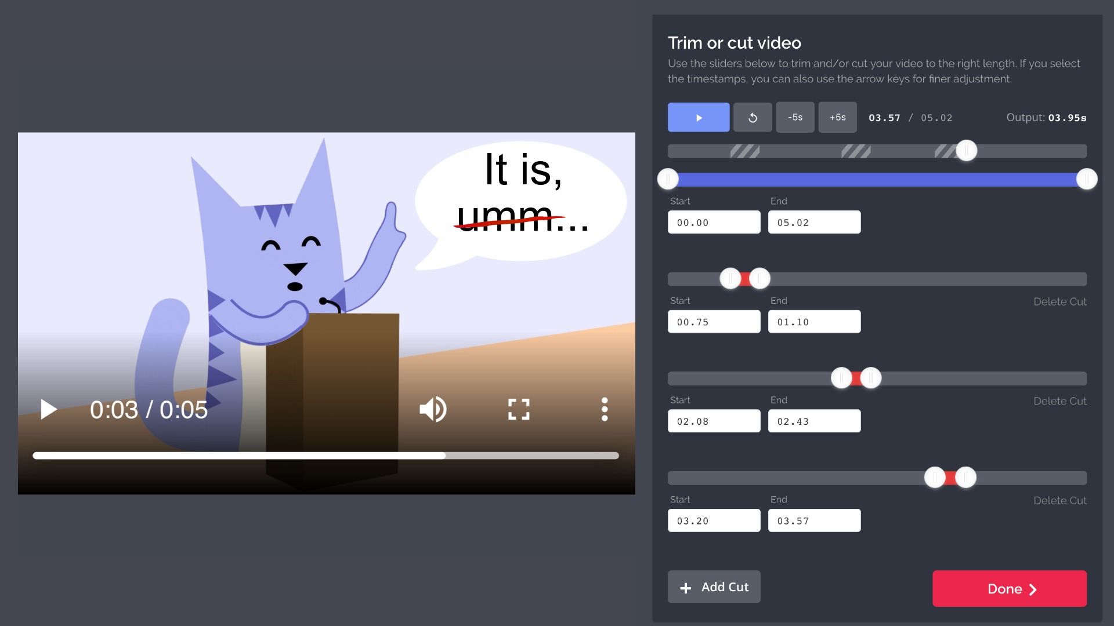Viewport: 1114px width, 626px height.
Task: Restart video playback with the replay icon
Action: coord(753,117)
